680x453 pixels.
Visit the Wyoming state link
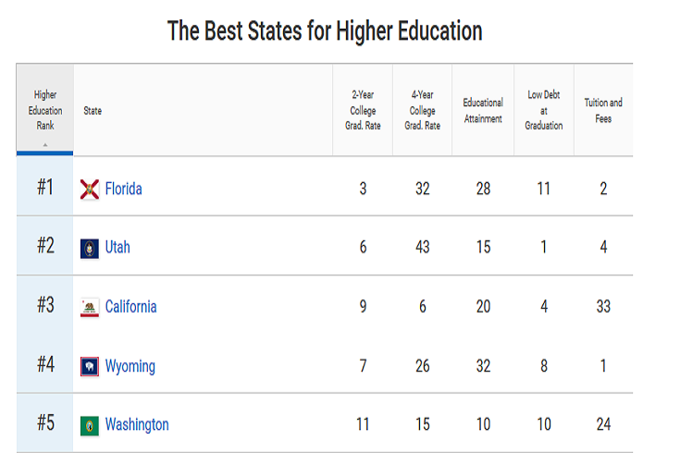tap(130, 366)
